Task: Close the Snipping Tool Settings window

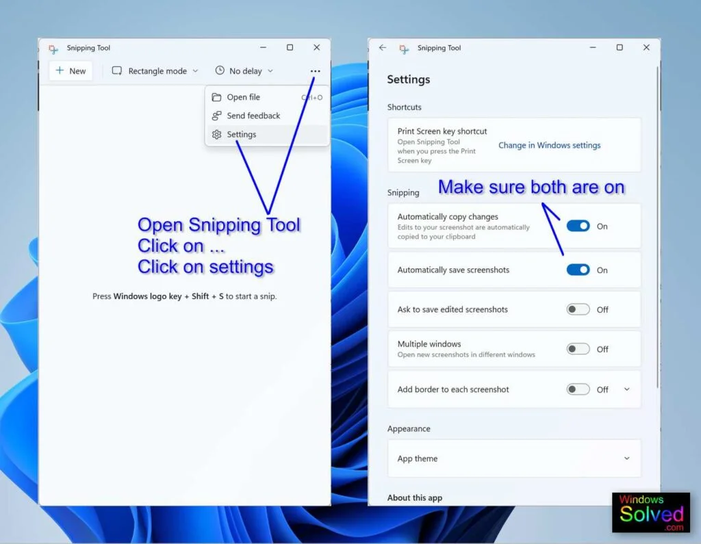Action: [646, 47]
